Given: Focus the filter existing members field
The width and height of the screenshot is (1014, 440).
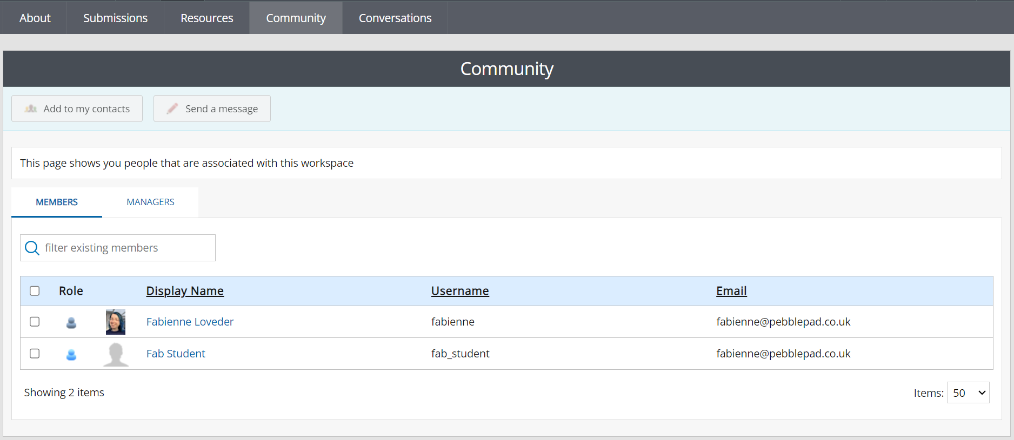Looking at the screenshot, I should [x=118, y=248].
